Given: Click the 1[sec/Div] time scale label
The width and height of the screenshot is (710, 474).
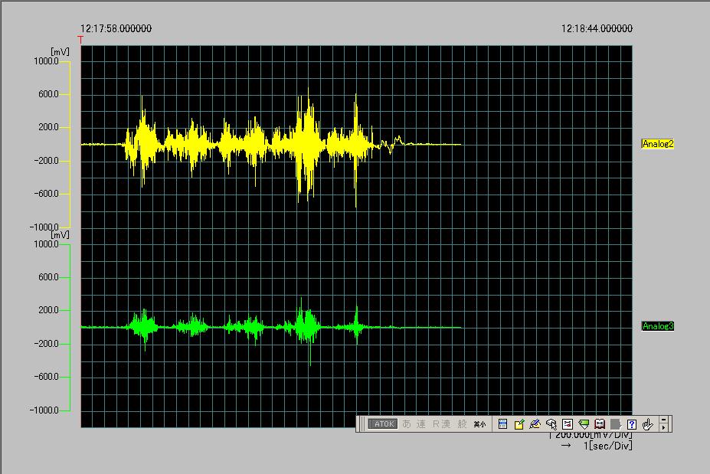Looking at the screenshot, I should tap(607, 446).
